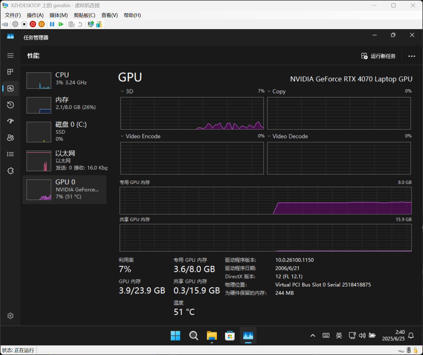Click the grey Start VM toolbar icon

coord(15,24)
